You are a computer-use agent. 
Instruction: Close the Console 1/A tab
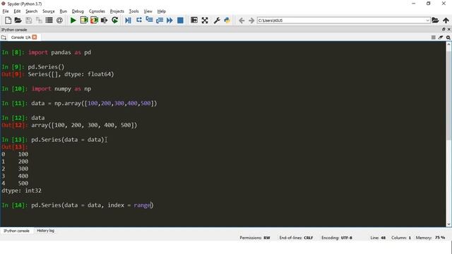[x=35, y=37]
